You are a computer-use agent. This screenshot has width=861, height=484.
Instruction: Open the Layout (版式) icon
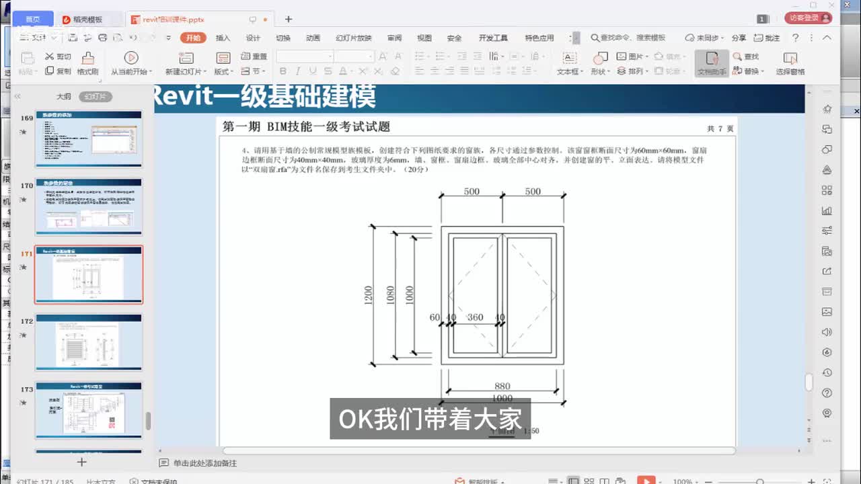click(223, 58)
